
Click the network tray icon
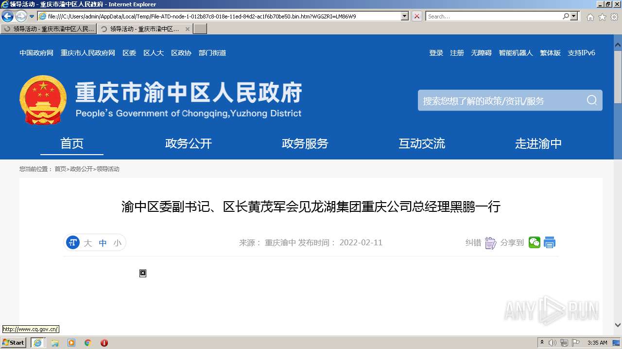pyautogui.click(x=564, y=343)
